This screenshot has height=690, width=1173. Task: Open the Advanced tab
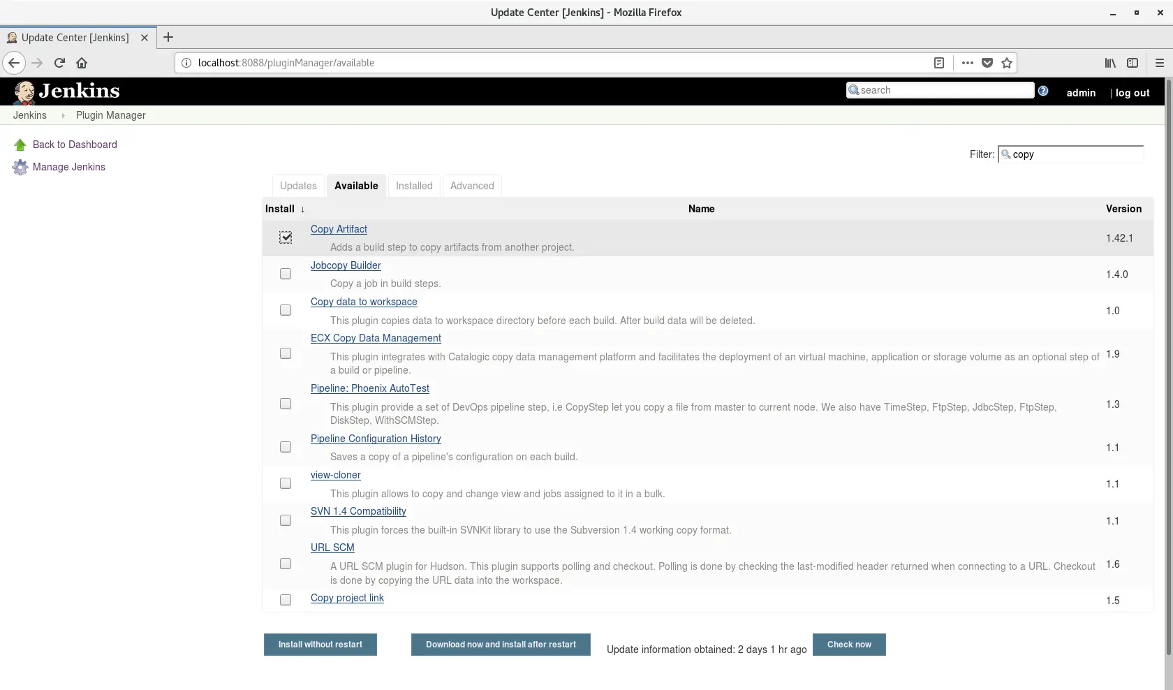[x=472, y=186]
